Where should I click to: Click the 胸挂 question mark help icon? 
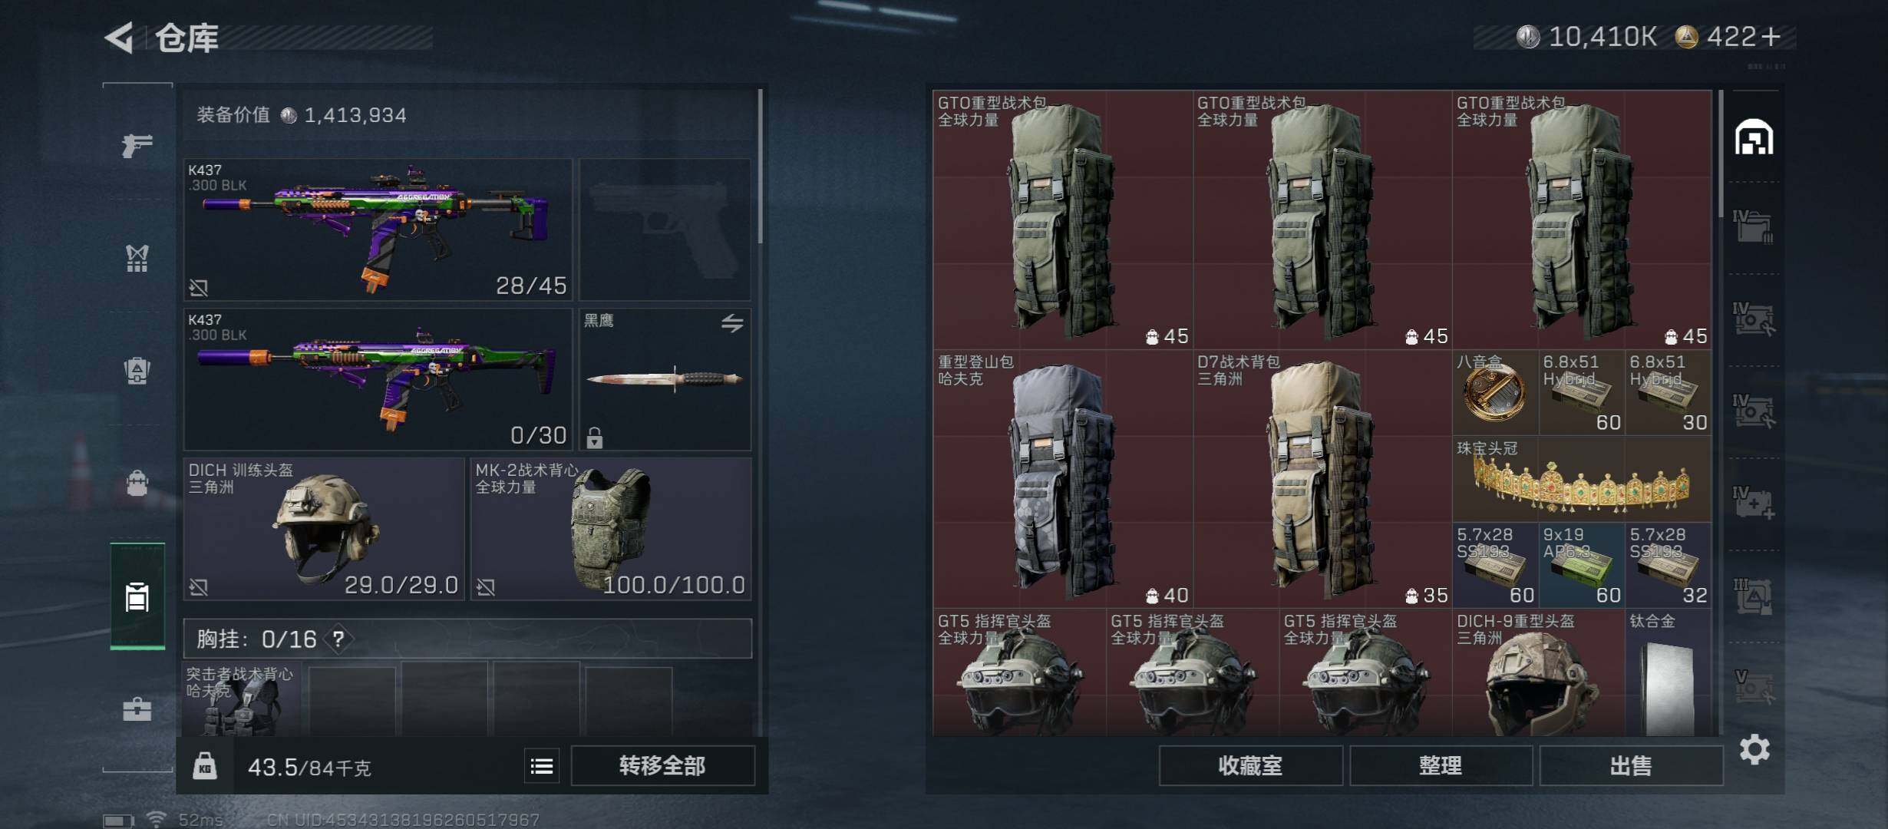(338, 639)
